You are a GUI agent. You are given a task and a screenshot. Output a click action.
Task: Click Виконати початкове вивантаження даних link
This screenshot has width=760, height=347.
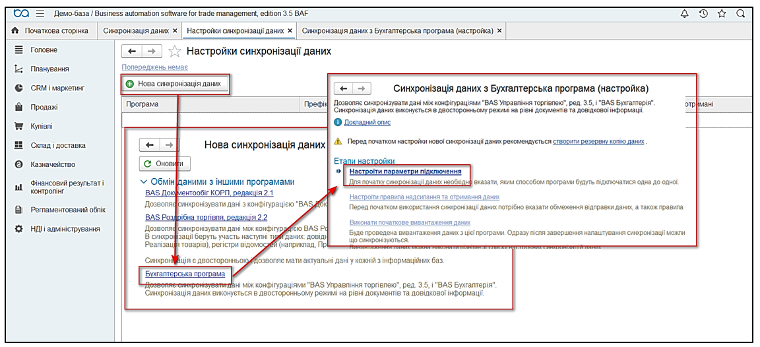click(410, 222)
